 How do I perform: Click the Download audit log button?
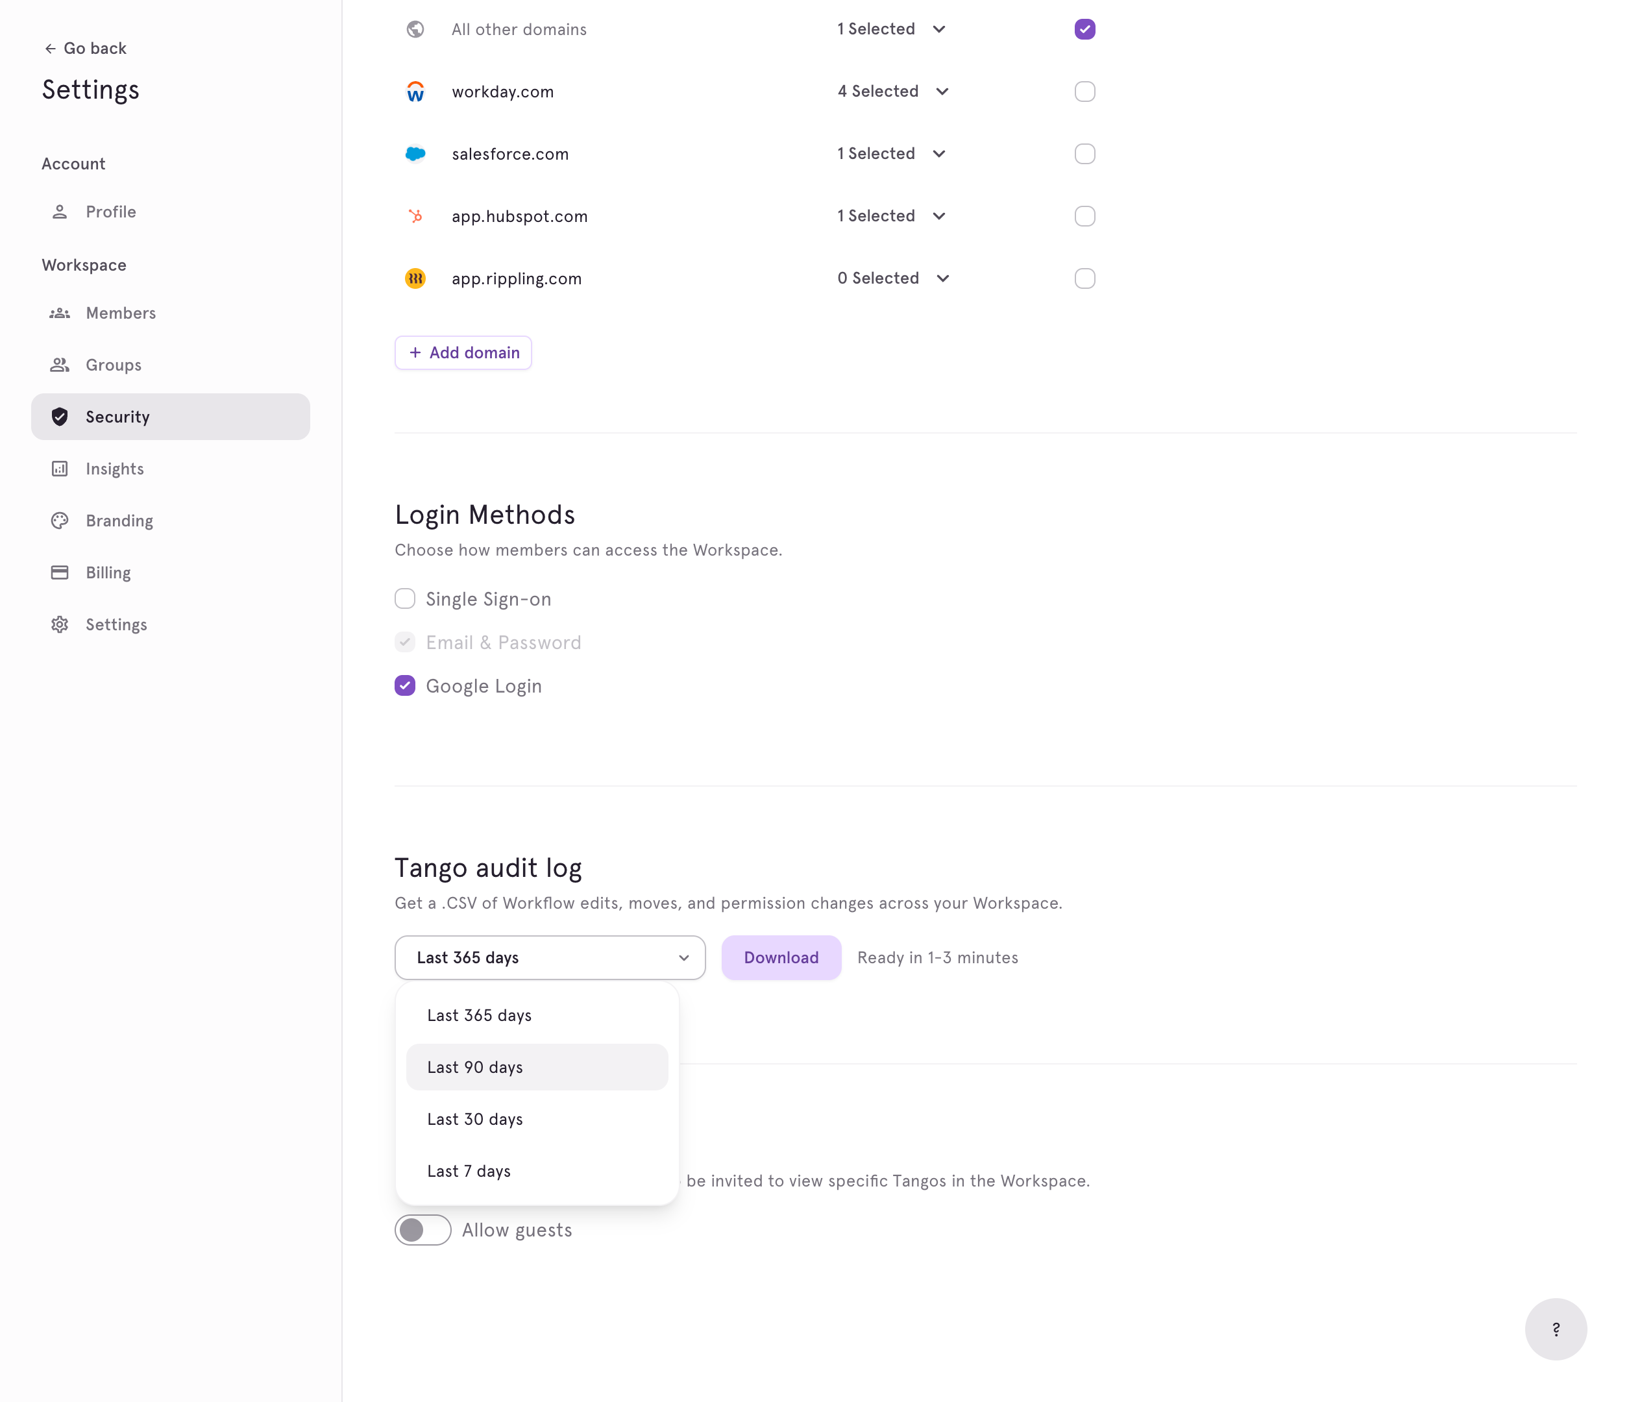click(x=781, y=958)
